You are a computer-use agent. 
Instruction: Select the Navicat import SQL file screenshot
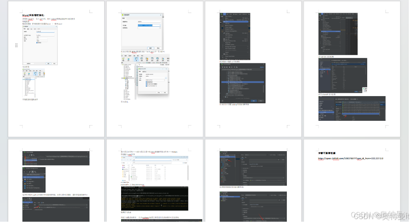(x=145, y=77)
